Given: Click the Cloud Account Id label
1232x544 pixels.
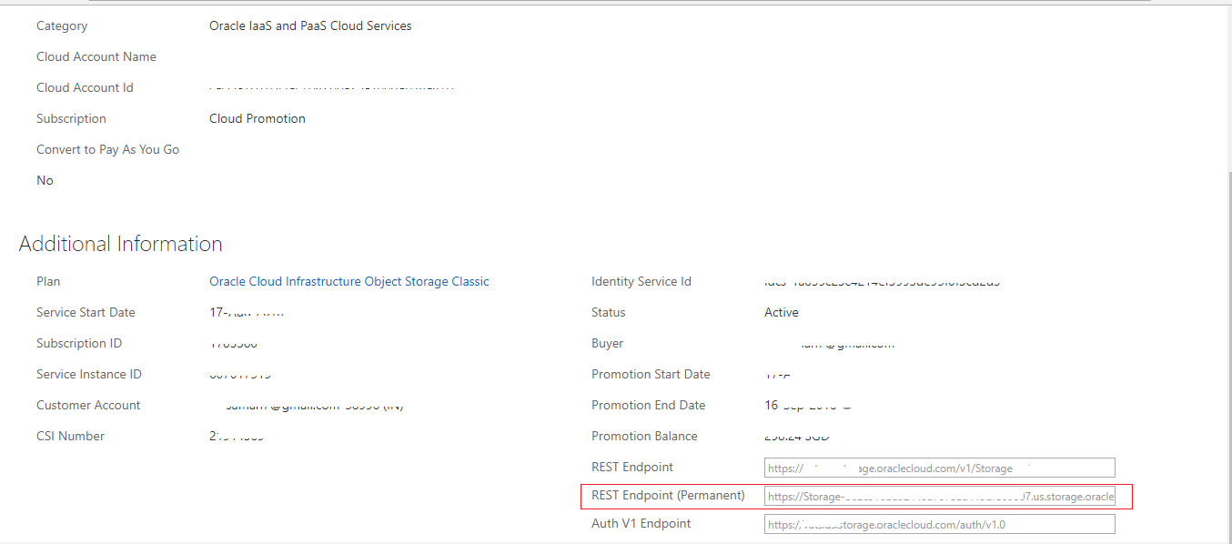Looking at the screenshot, I should click(x=85, y=88).
